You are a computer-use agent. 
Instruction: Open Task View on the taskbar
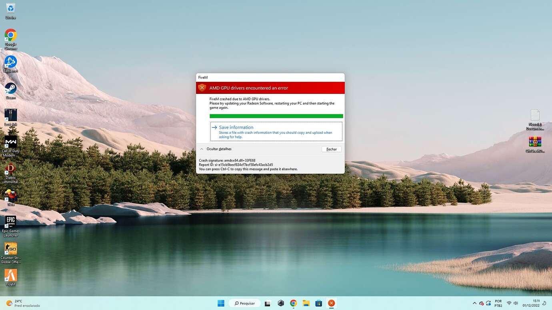(x=268, y=303)
